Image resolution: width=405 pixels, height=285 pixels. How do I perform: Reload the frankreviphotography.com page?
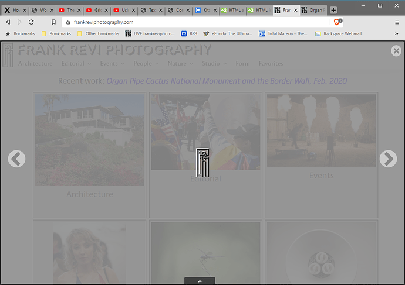click(x=31, y=22)
